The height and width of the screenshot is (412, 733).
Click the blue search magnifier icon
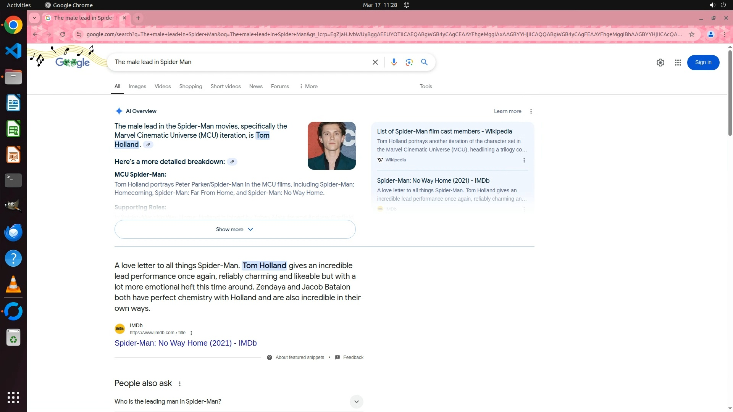[424, 62]
